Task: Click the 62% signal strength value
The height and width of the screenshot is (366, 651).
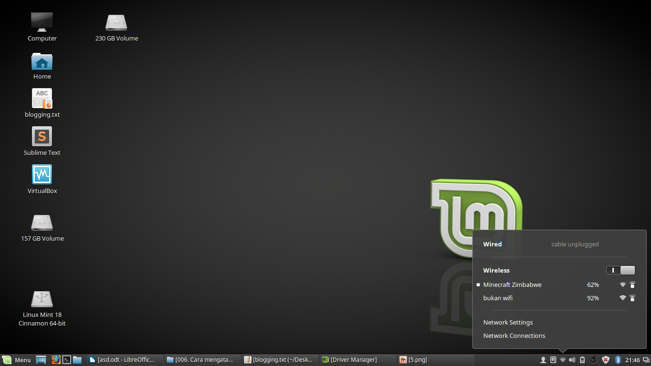Action: click(x=593, y=285)
